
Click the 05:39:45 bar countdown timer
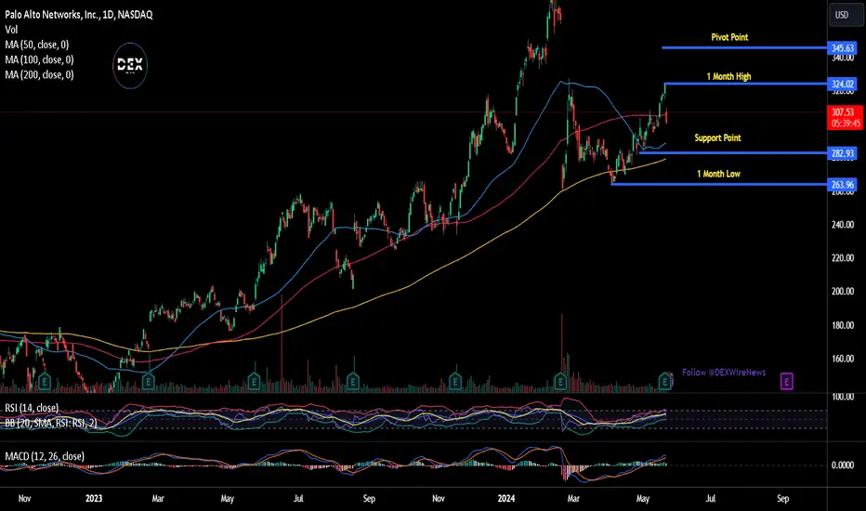click(846, 124)
